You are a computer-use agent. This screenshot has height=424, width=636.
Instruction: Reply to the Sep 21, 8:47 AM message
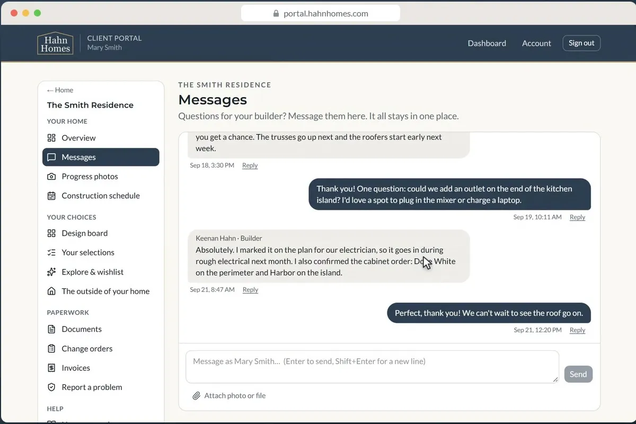tap(250, 289)
